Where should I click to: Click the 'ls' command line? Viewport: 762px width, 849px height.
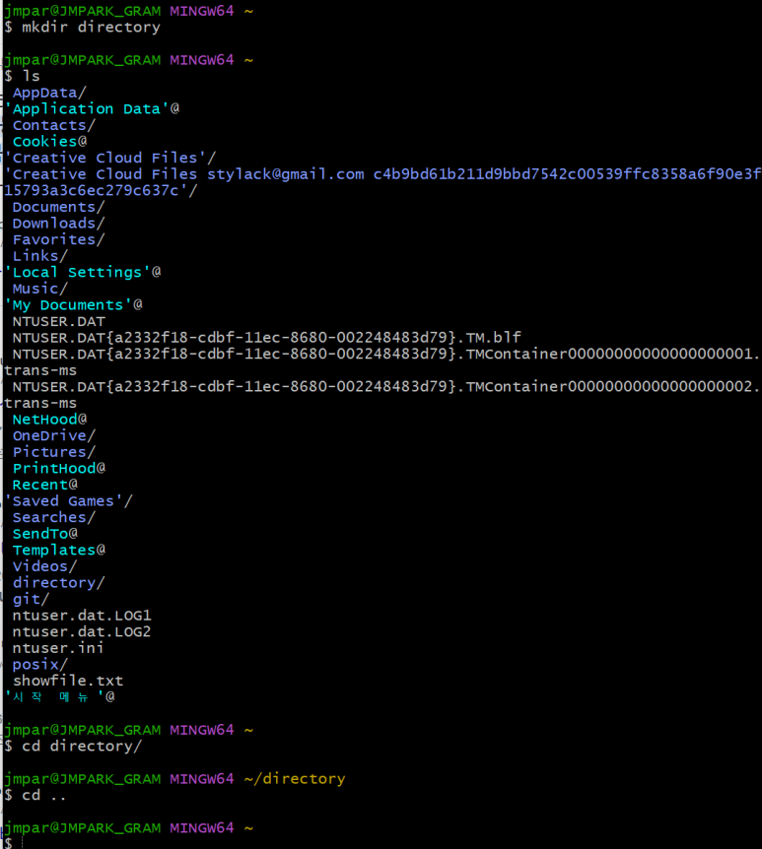pos(31,76)
